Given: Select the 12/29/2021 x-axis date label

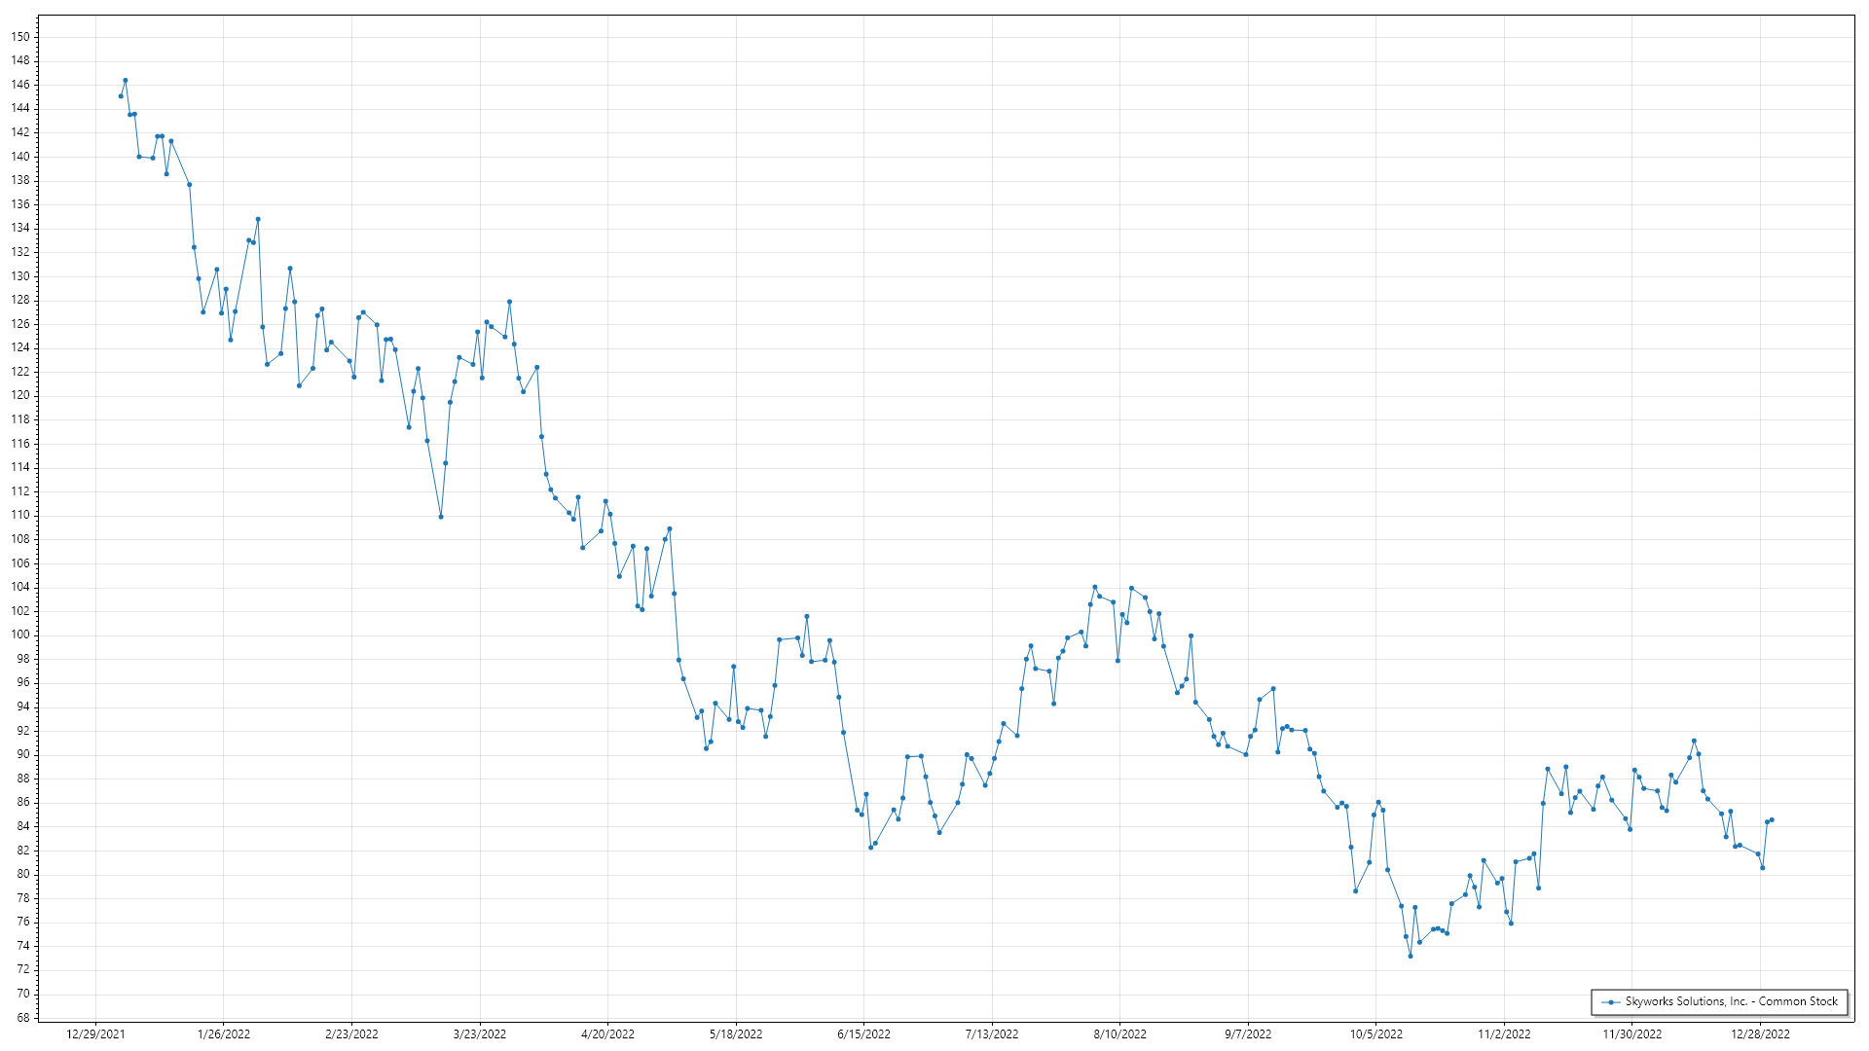Looking at the screenshot, I should [x=95, y=1034].
